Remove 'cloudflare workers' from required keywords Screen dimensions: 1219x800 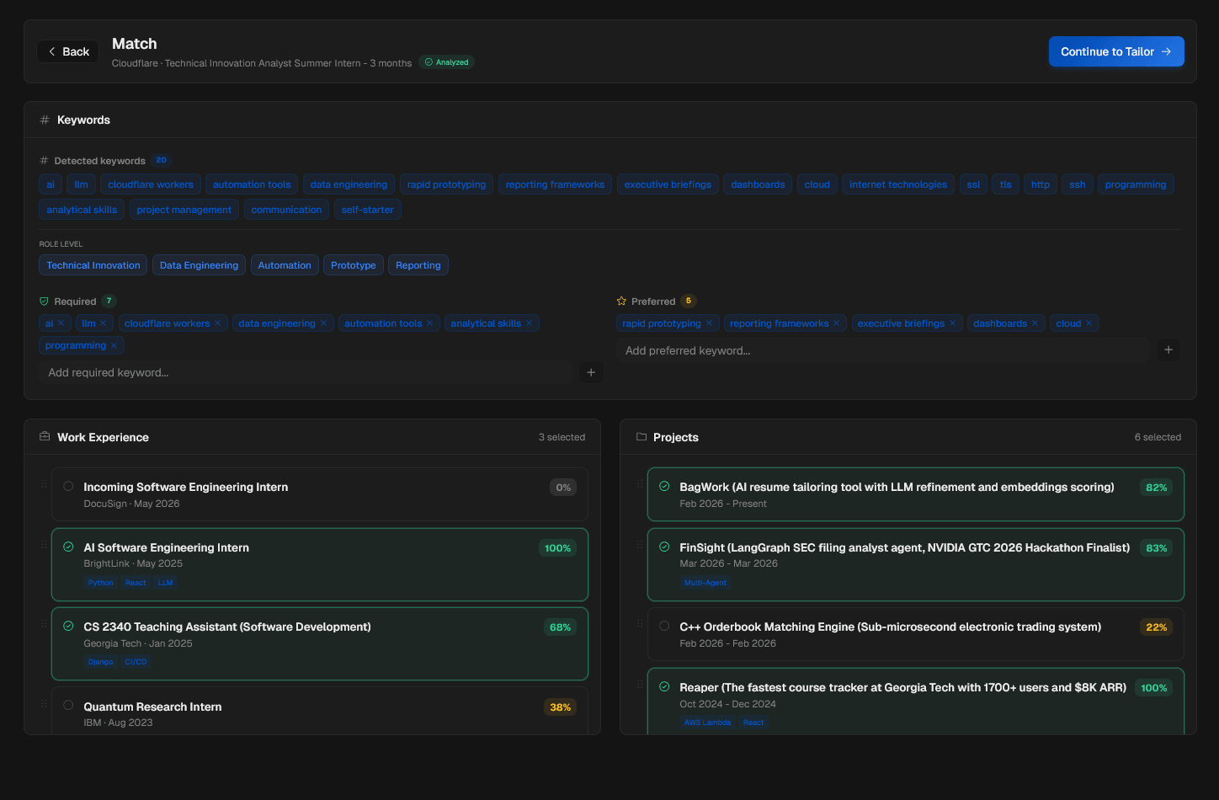coord(217,323)
